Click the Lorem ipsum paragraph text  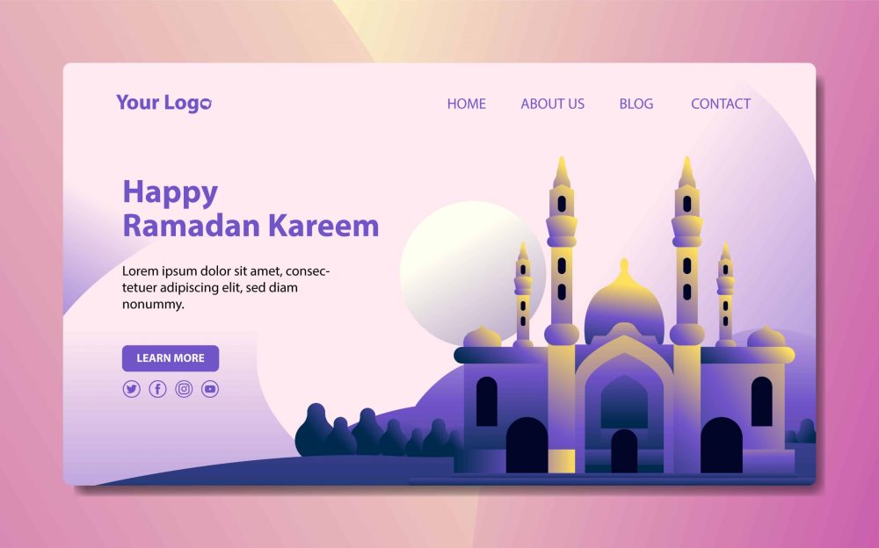point(226,287)
